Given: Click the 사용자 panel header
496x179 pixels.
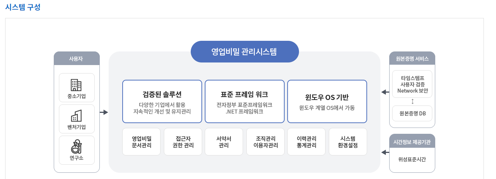Looking at the screenshot, I should pyautogui.click(x=77, y=58).
